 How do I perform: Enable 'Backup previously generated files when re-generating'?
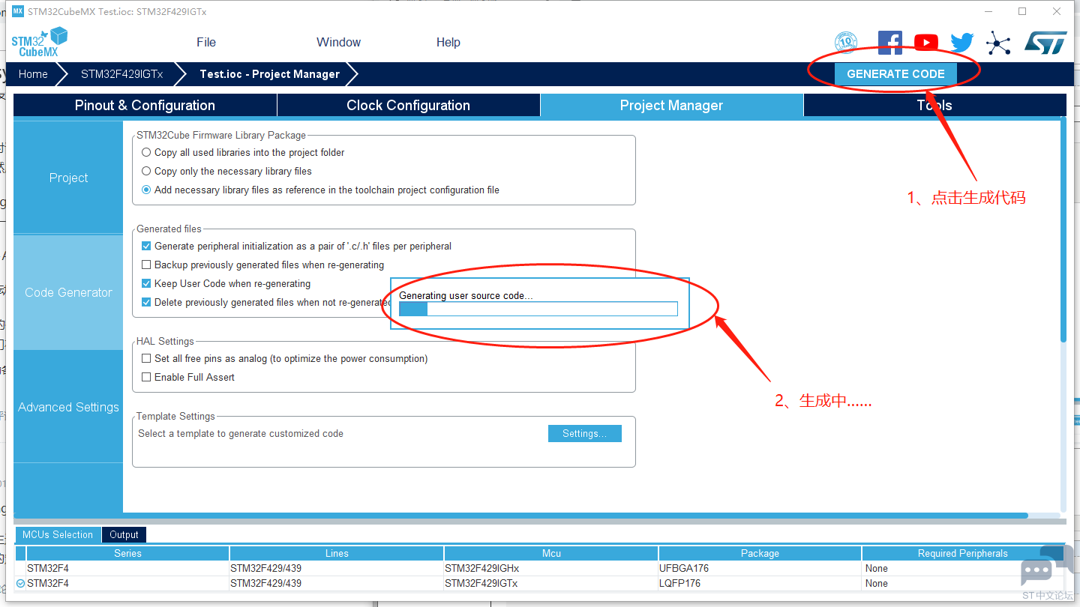[146, 265]
